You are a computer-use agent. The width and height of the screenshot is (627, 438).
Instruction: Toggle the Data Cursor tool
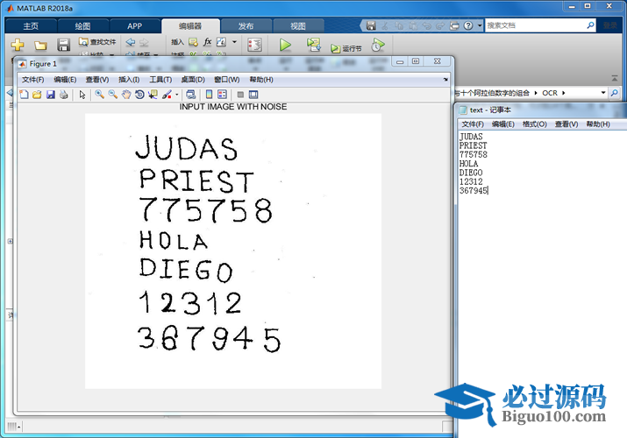pos(153,95)
